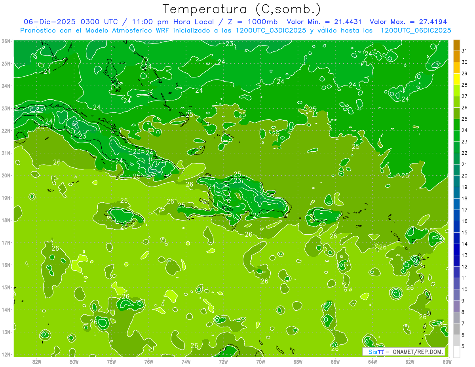Click the '17N' latitude axis label
475x367 pixels.
tap(6, 243)
